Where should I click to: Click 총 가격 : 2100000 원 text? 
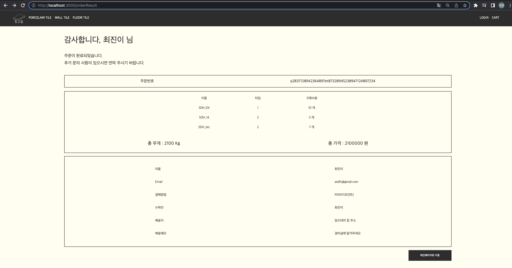click(x=348, y=143)
